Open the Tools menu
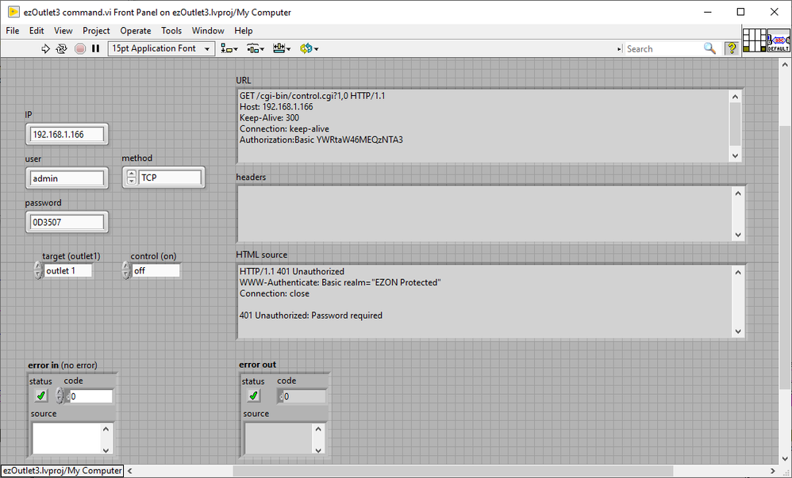 [x=171, y=31]
